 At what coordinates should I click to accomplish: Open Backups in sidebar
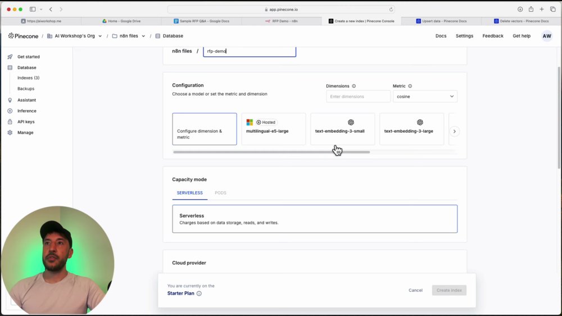26,89
